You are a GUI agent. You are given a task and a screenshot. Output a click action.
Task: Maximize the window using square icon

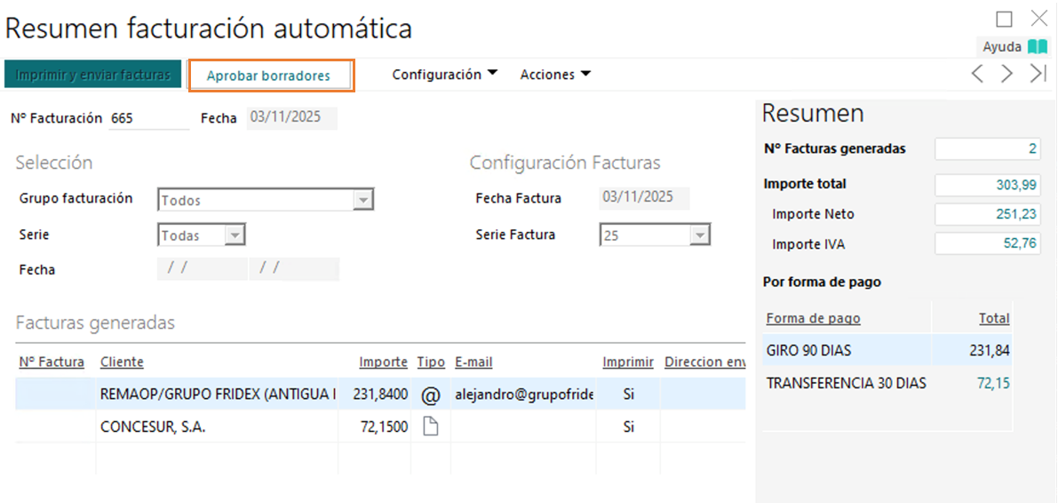coord(1005,20)
